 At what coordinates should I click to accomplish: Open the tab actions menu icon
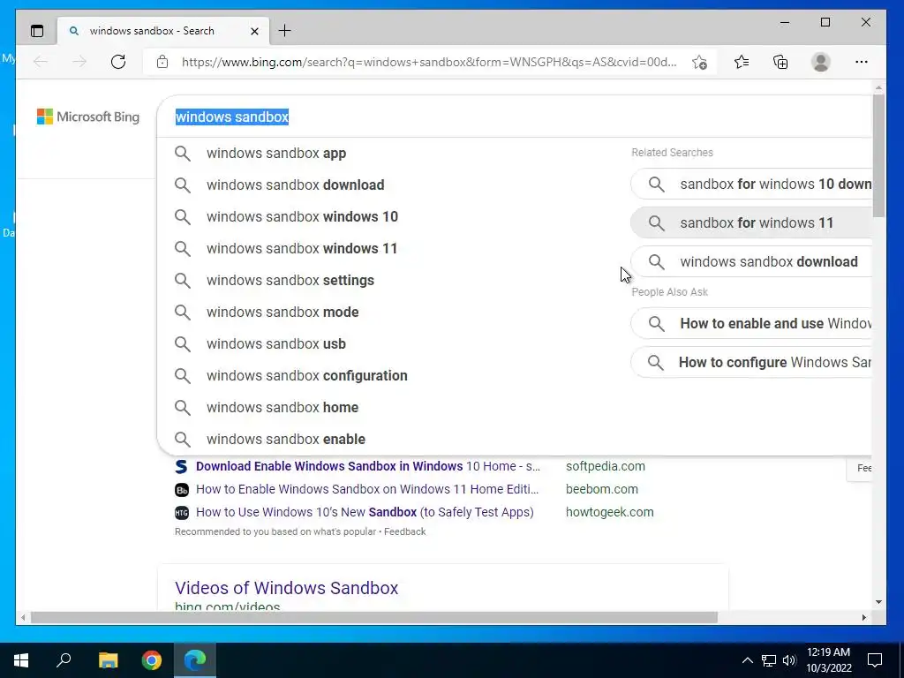click(37, 31)
